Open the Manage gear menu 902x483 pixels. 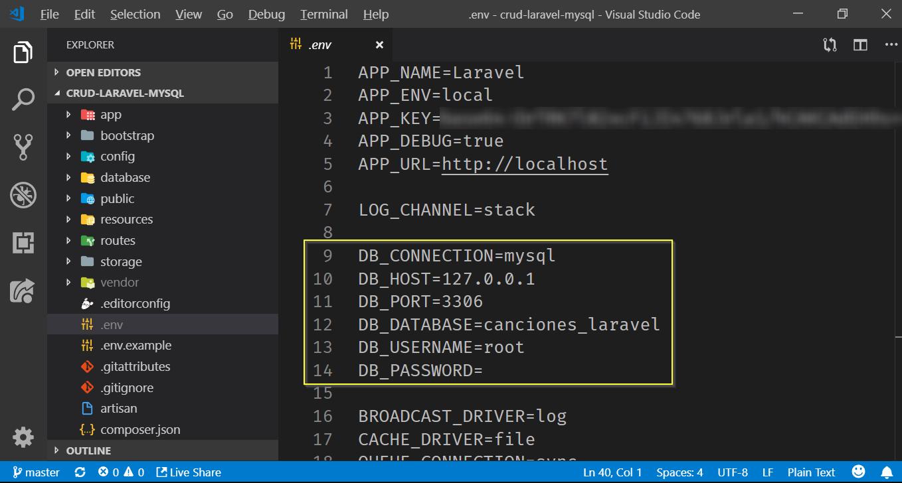[x=23, y=437]
